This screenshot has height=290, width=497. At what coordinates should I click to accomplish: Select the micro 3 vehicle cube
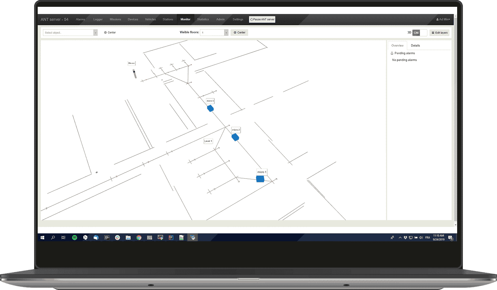[210, 108]
